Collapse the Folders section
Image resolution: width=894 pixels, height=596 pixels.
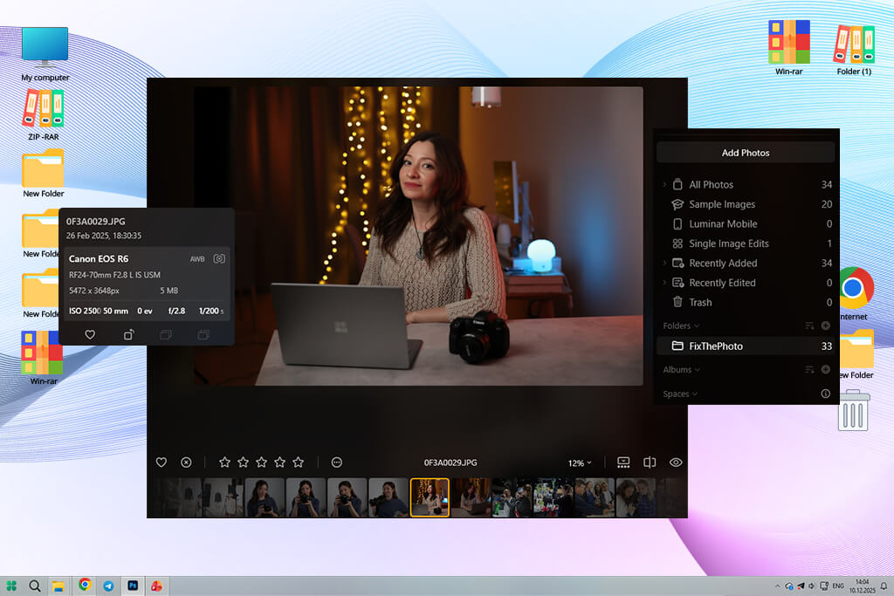tap(681, 325)
